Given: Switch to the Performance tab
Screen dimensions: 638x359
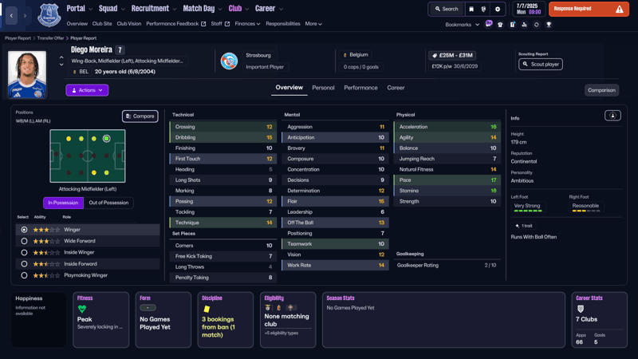Looking at the screenshot, I should [360, 88].
